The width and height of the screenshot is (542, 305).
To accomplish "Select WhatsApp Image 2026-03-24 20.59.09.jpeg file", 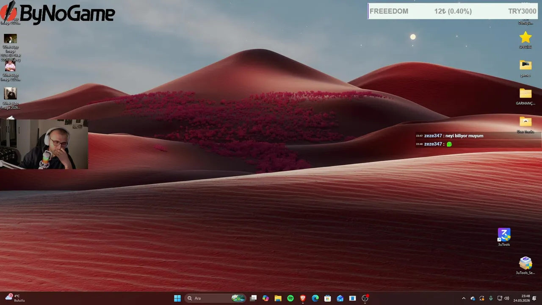I will 10,47.
